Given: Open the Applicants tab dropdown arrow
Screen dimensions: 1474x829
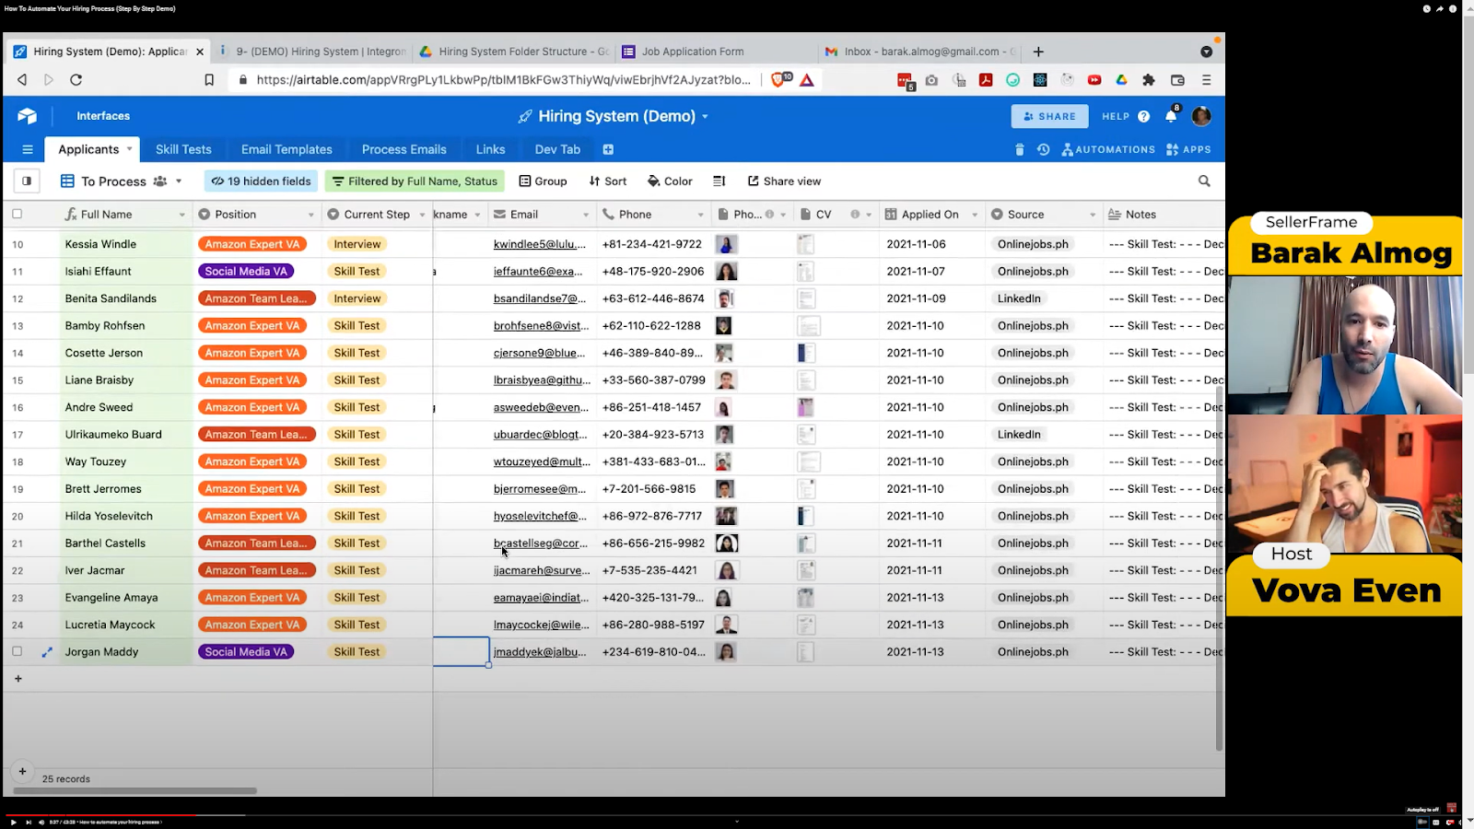Looking at the screenshot, I should (x=129, y=148).
